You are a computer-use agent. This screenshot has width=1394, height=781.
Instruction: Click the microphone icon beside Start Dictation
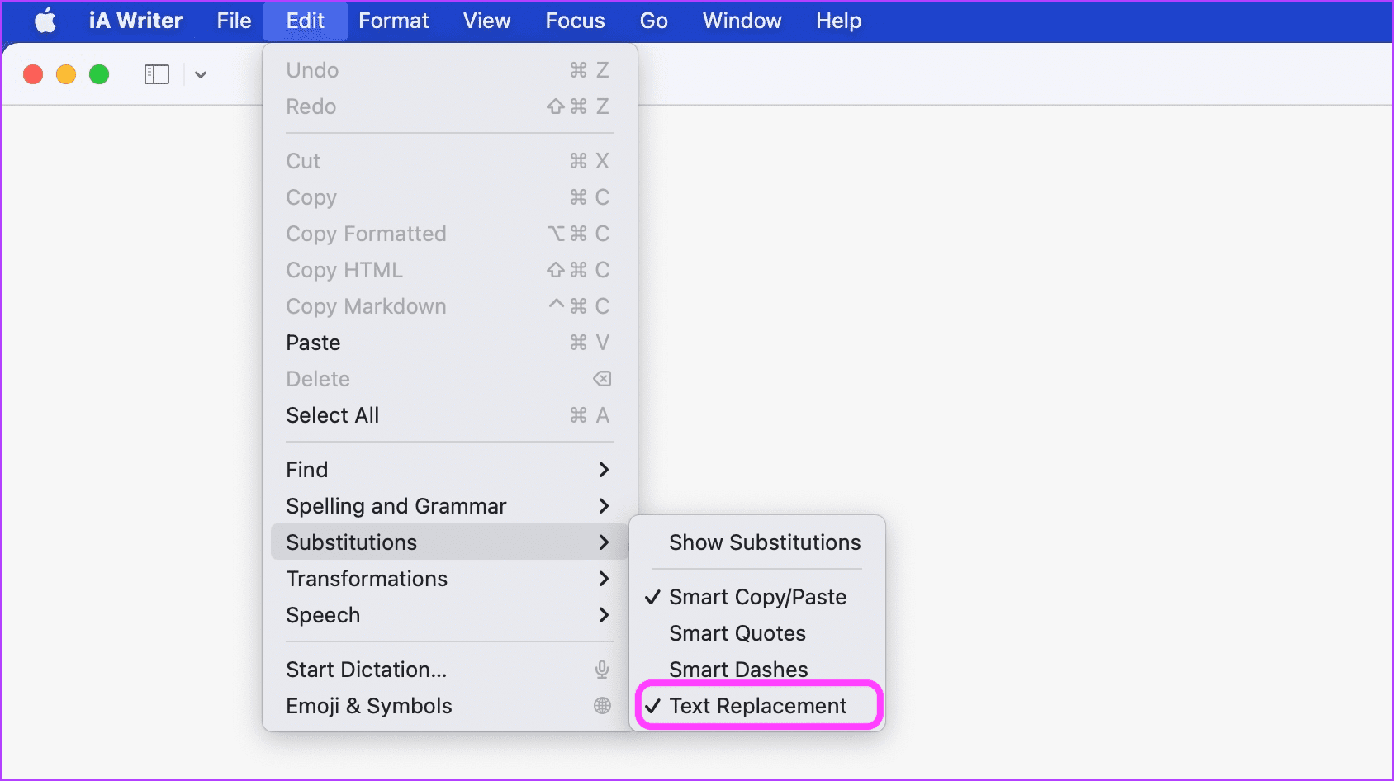tap(602, 670)
